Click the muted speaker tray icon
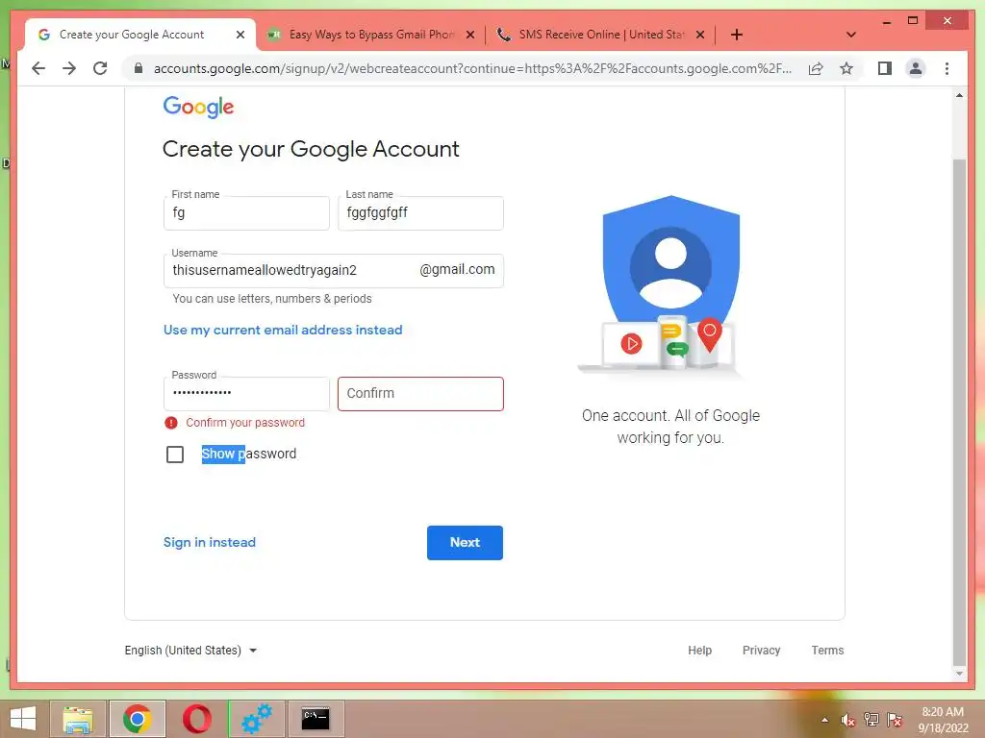Image resolution: width=985 pixels, height=738 pixels. tap(848, 720)
